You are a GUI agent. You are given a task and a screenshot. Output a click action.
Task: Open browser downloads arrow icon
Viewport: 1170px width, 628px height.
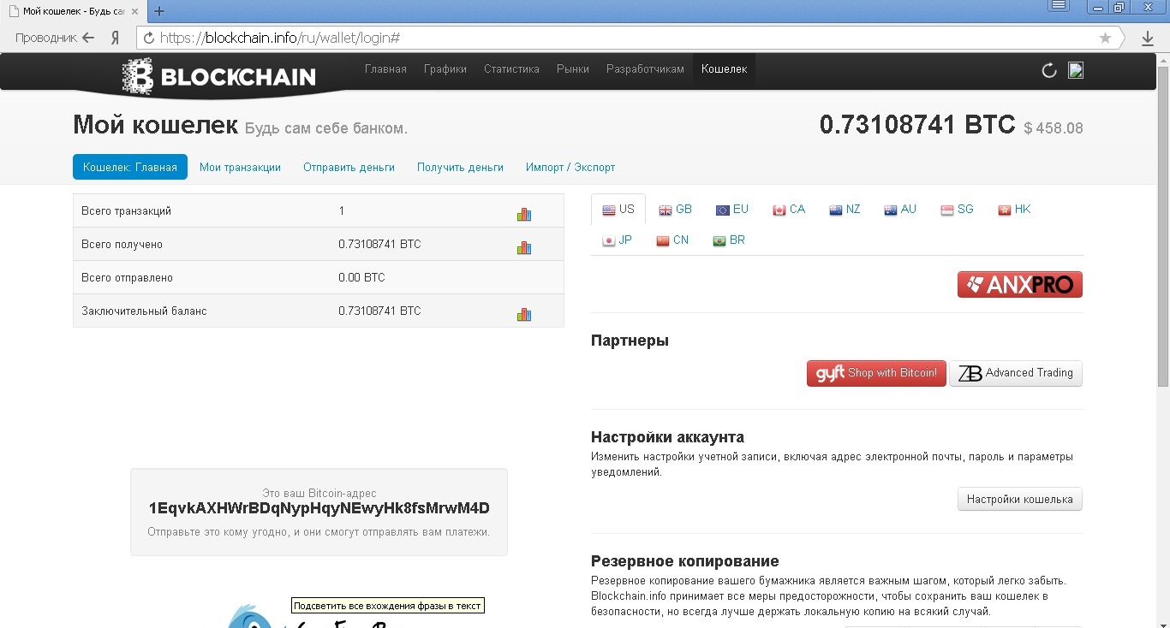pos(1148,38)
